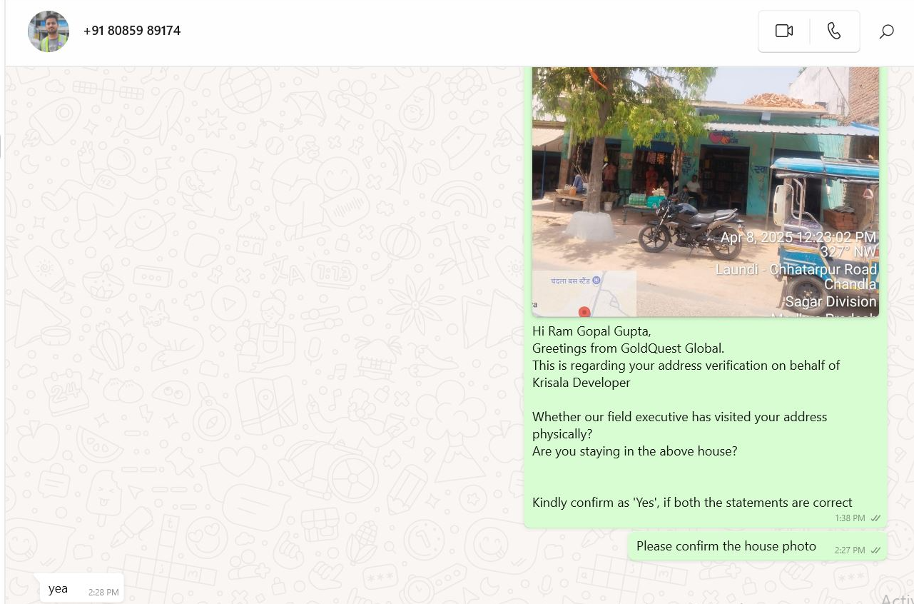
Task: Click read-receipt ticks on 1:38 PM message
Action: 875,518
